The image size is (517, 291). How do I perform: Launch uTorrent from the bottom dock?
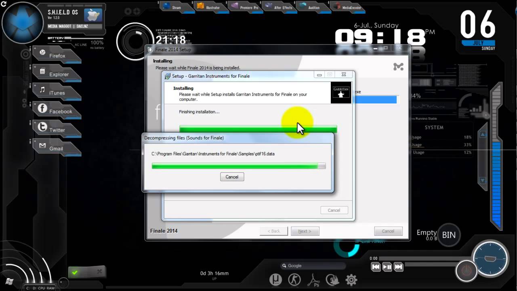click(x=275, y=280)
